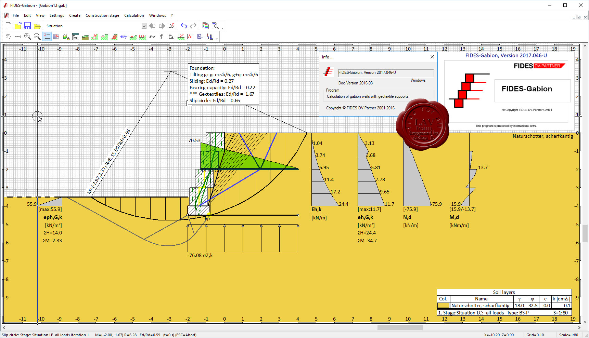
Task: Open the Calculation menu
Action: tap(134, 15)
